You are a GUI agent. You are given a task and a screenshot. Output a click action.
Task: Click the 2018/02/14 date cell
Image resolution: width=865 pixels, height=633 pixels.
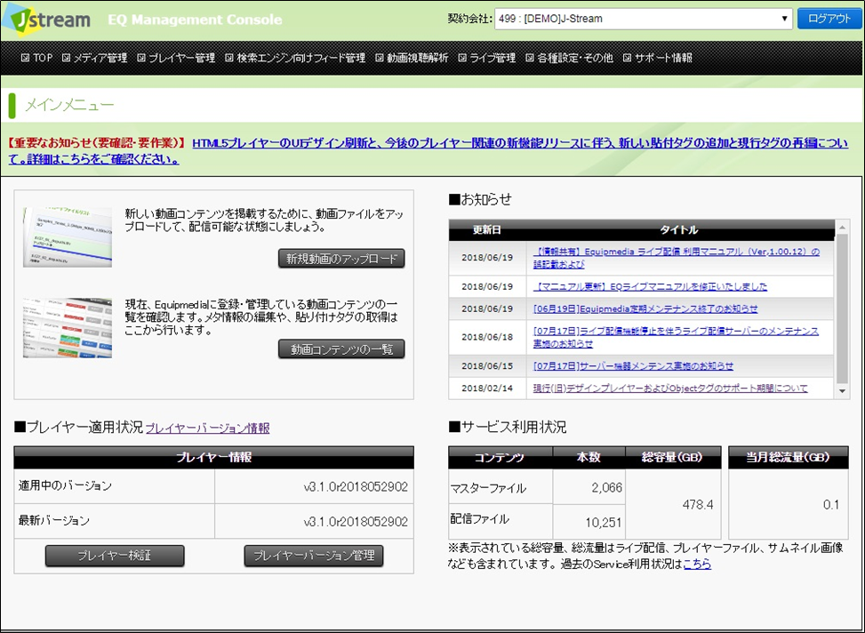[x=487, y=388]
